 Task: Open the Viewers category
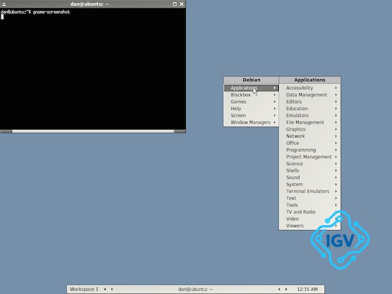(x=310, y=225)
